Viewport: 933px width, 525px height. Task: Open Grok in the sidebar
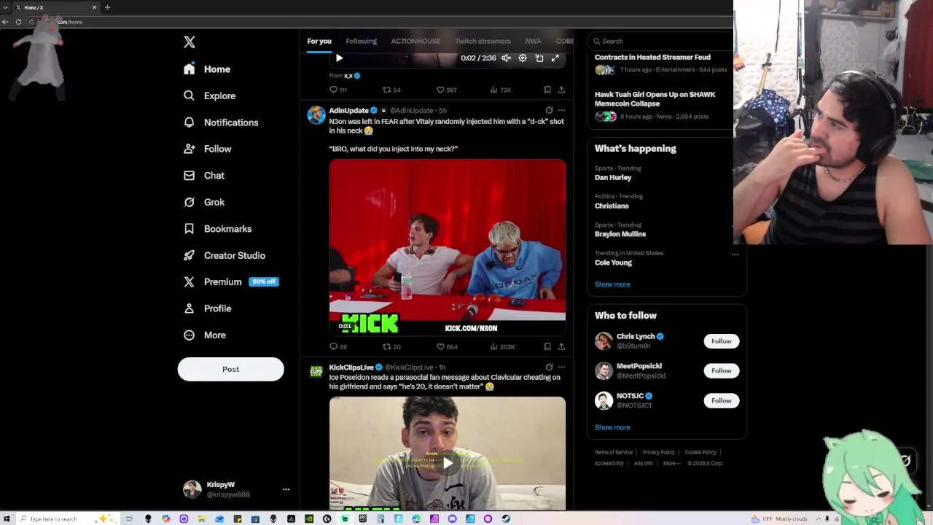click(204, 202)
